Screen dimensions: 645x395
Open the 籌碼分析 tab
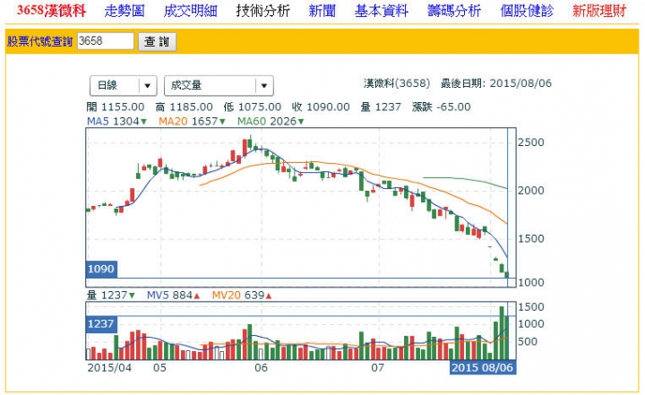coord(454,11)
